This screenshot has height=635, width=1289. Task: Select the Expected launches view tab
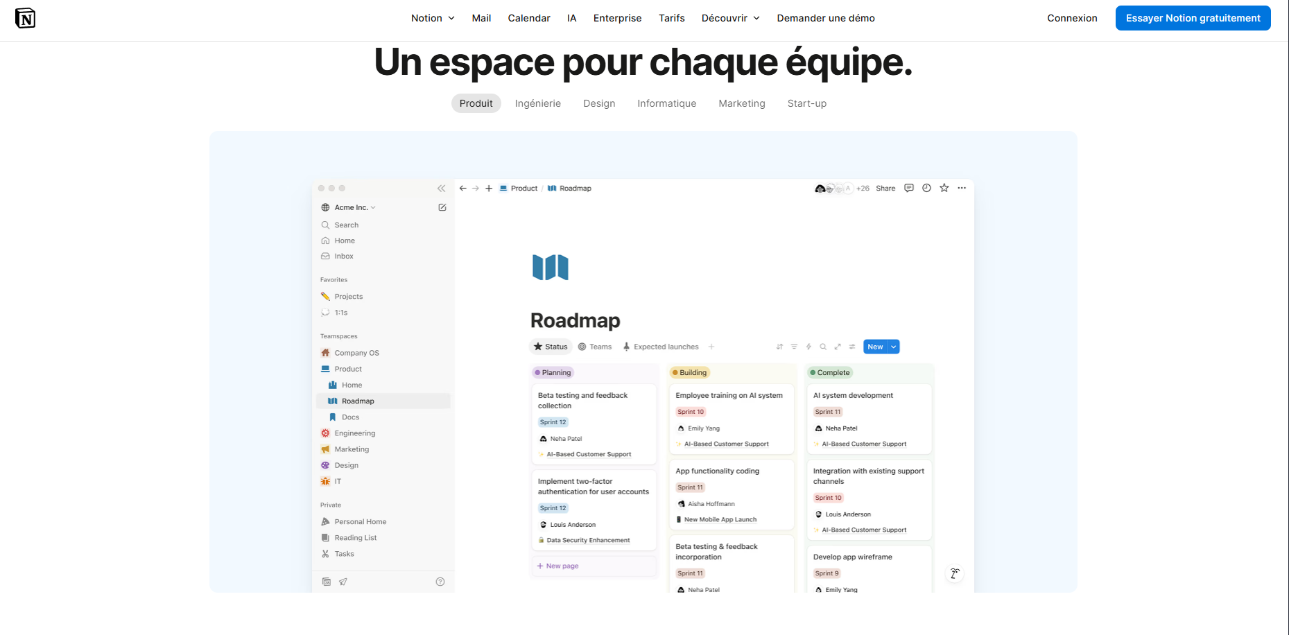pyautogui.click(x=661, y=347)
